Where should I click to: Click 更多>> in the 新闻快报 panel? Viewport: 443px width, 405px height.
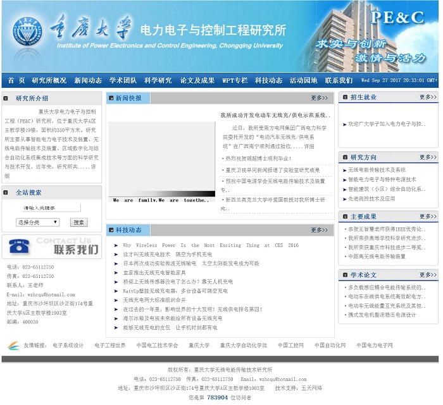point(319,98)
